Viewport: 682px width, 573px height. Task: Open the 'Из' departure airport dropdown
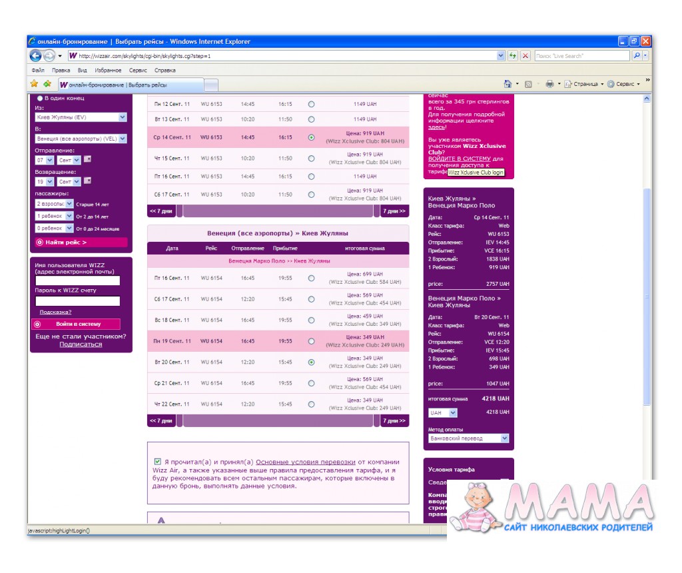[123, 117]
